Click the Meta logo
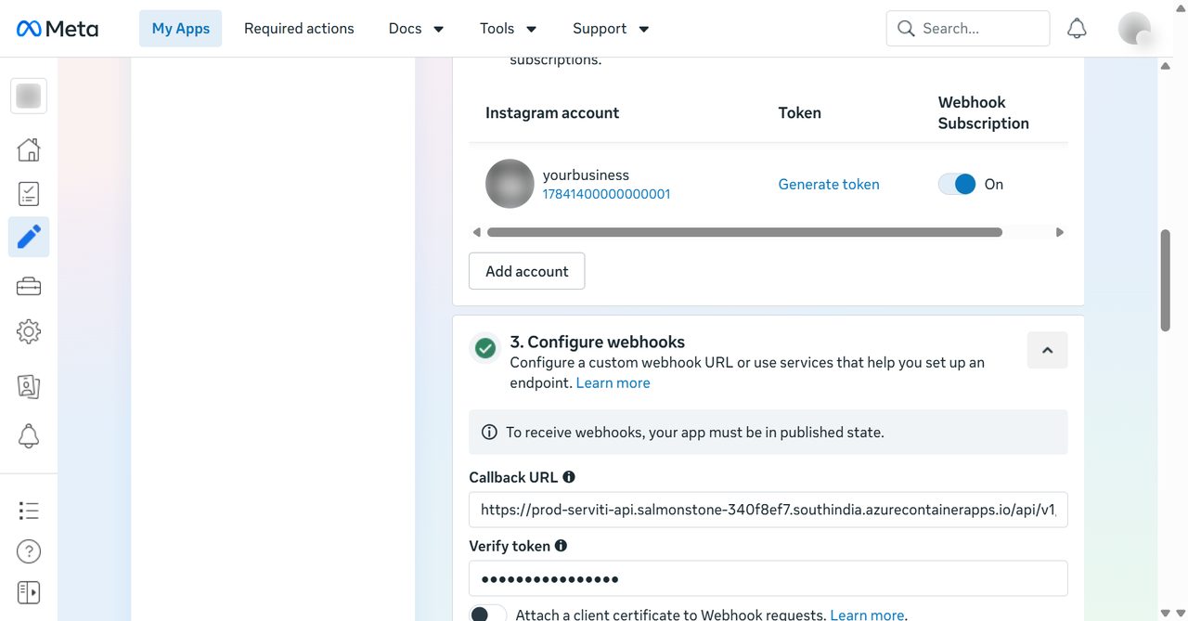1188x621 pixels. (x=58, y=29)
